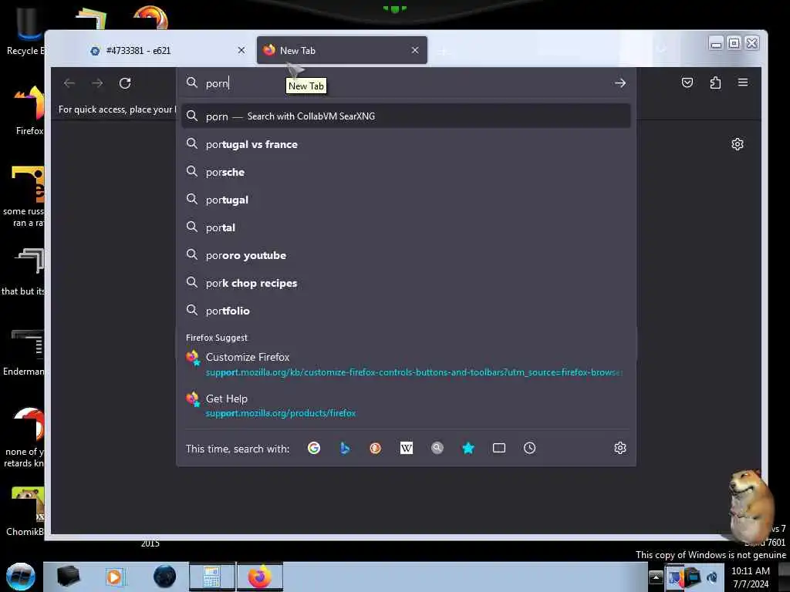Search this time with Bing
Screen dimensions: 790x592
point(345,448)
